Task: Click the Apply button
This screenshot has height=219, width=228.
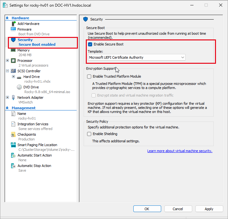Action: [x=209, y=209]
